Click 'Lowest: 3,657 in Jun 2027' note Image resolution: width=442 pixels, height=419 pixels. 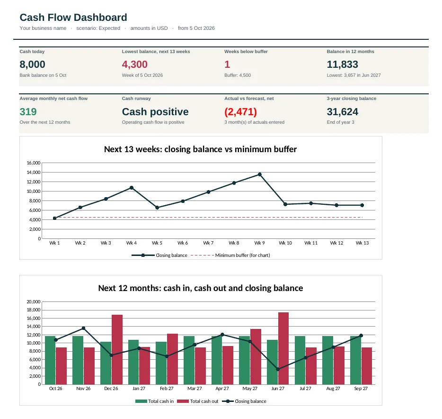point(354,75)
